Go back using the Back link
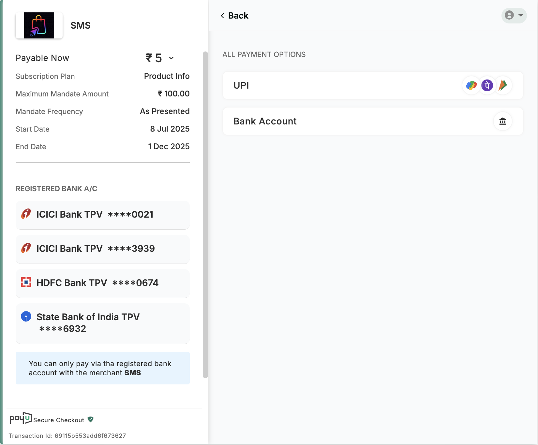 (x=234, y=16)
